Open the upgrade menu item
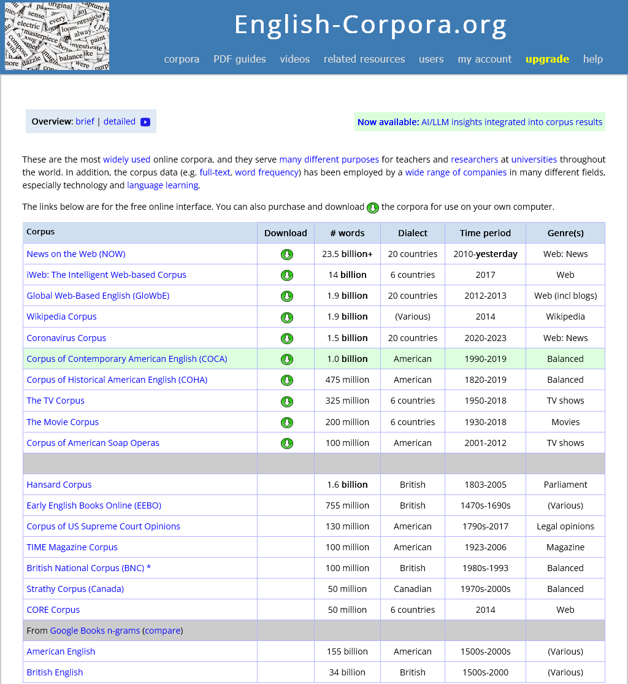The image size is (628, 684). [547, 59]
